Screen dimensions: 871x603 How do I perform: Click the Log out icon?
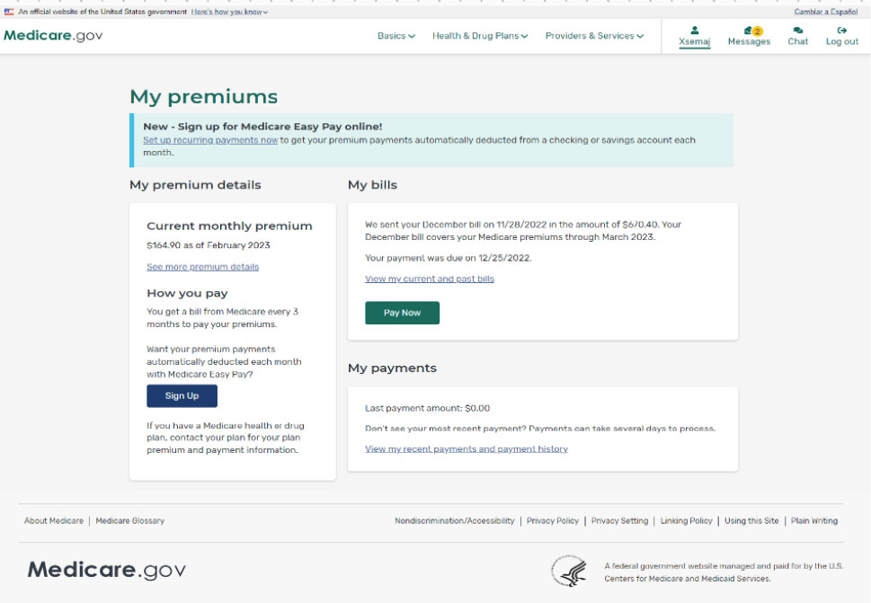pos(842,31)
